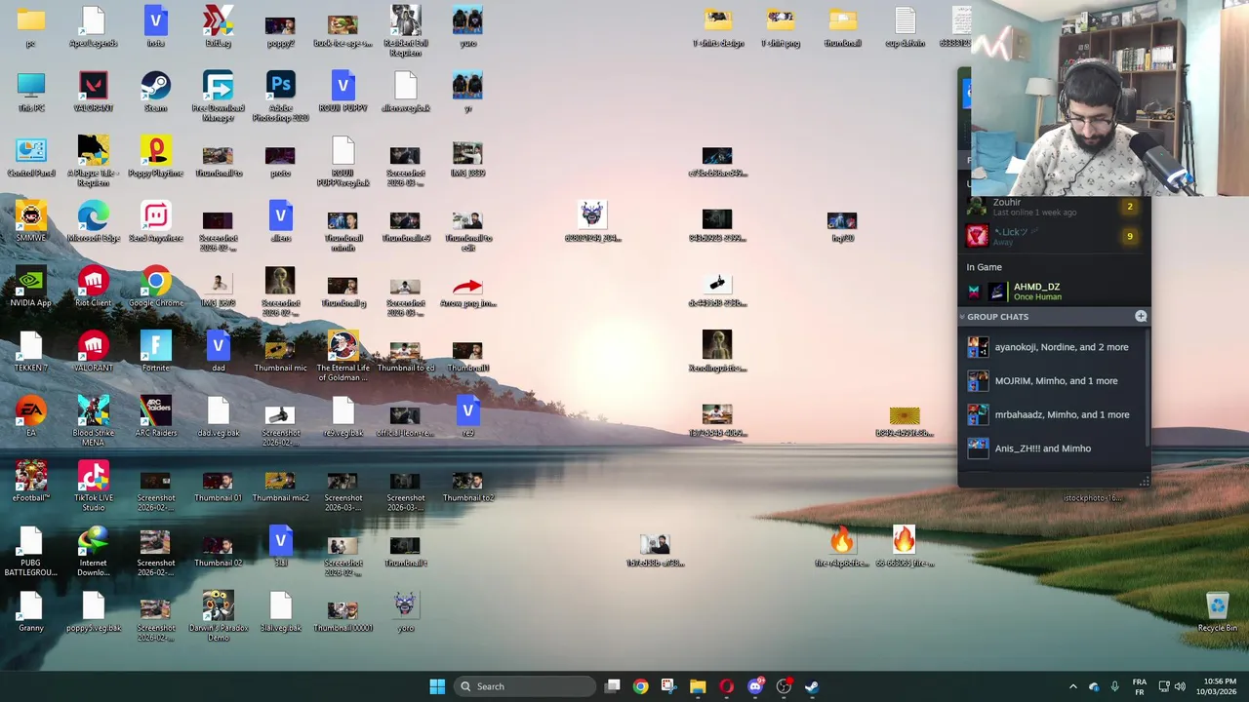Open chat with friend Zouhir
This screenshot has height=702, width=1249.
coord(1052,207)
